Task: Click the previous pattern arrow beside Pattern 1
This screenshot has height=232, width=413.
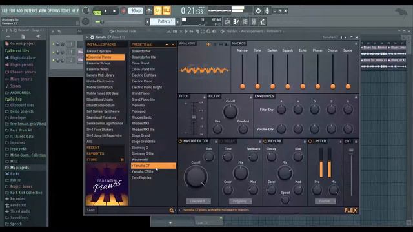Action: pyautogui.click(x=148, y=21)
